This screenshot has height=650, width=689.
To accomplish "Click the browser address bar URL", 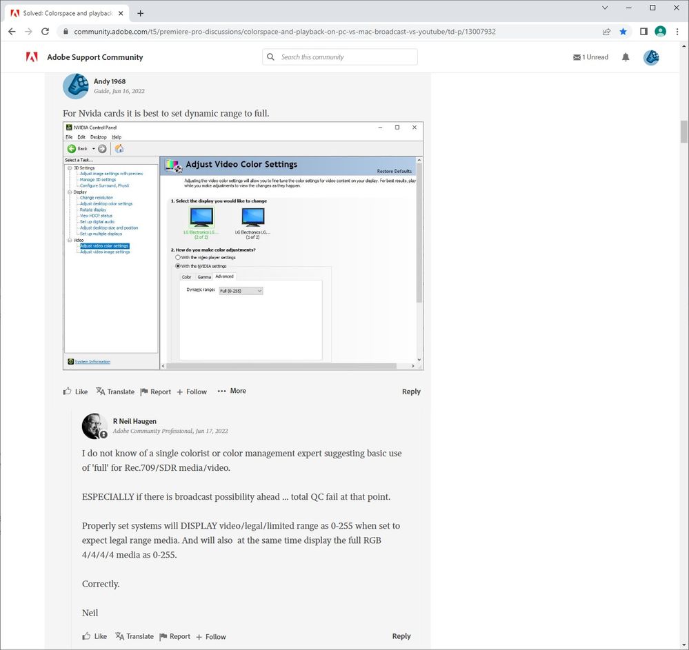I will coord(285,32).
